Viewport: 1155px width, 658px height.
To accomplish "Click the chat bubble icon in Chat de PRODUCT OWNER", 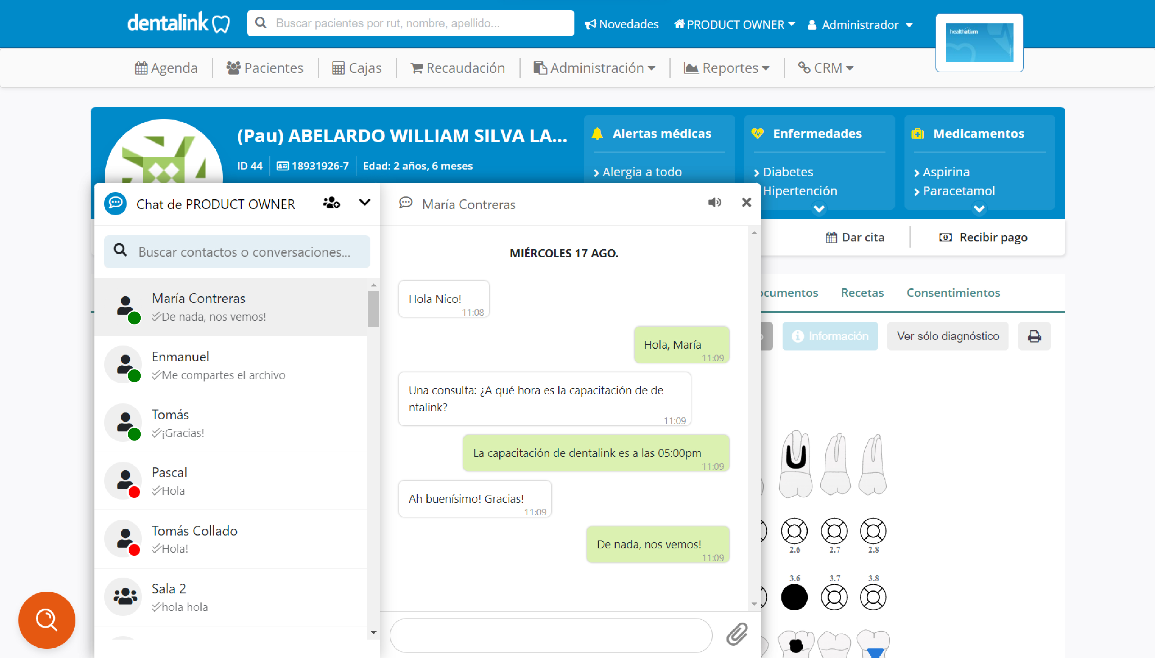I will pos(116,203).
